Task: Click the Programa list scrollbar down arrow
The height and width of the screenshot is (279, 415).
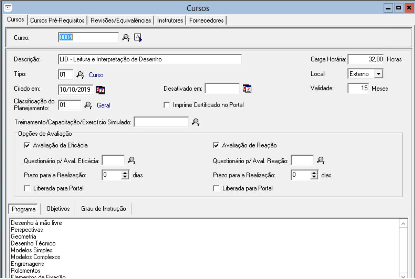Action: [x=403, y=276]
